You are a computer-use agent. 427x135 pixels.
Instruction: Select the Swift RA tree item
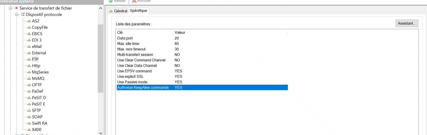[x=39, y=123]
